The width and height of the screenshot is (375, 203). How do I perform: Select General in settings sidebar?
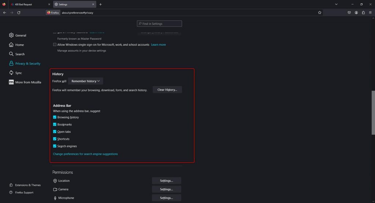point(21,35)
